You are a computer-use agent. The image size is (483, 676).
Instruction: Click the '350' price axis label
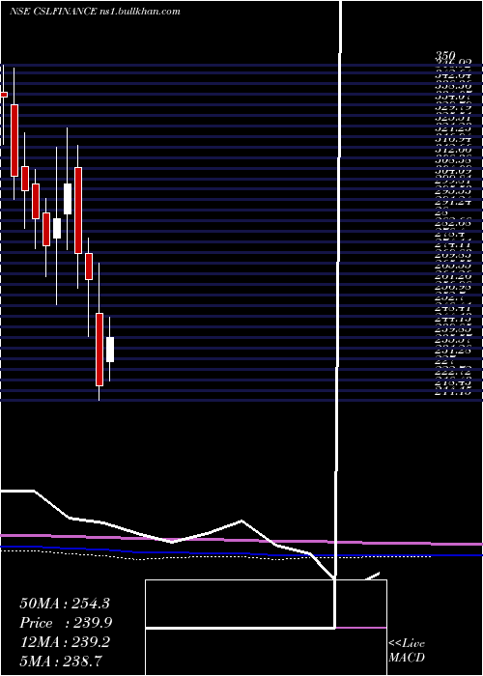[445, 56]
